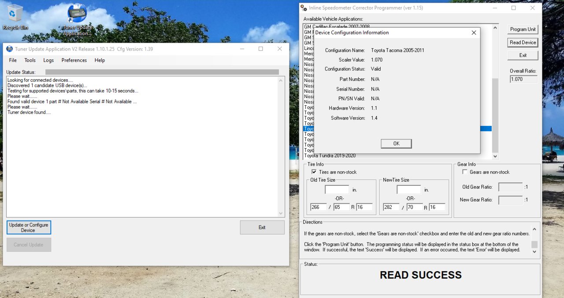Click the Old Tire Size inches field
The width and height of the screenshot is (564, 298).
[337, 190]
